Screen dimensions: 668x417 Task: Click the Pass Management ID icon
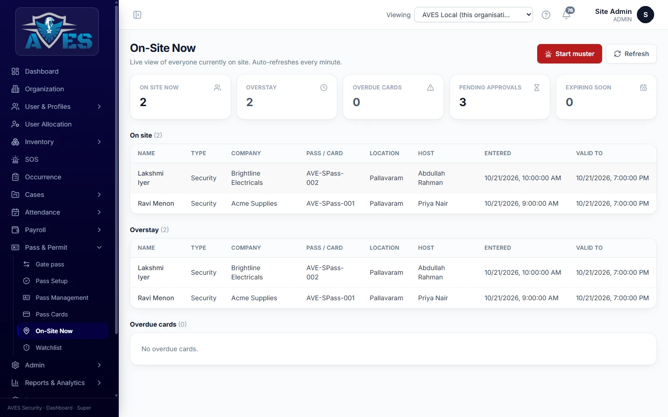[26, 297]
